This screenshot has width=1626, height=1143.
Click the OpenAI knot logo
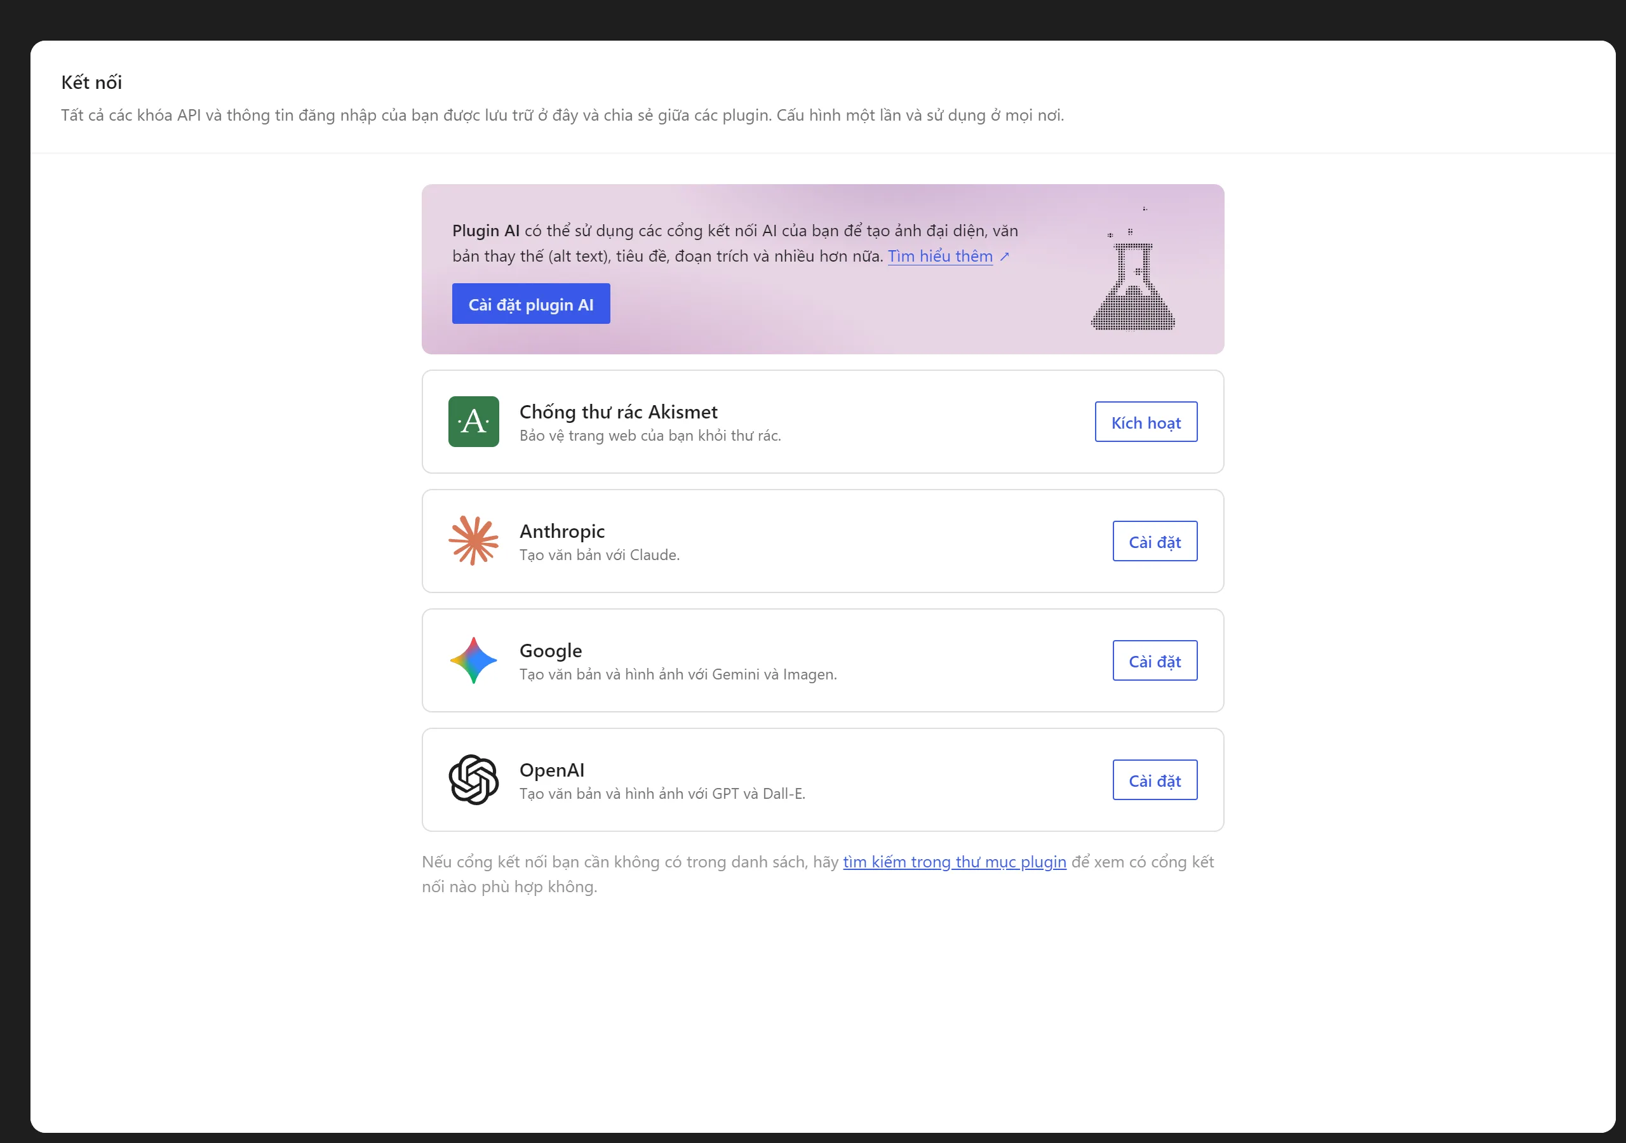(473, 780)
